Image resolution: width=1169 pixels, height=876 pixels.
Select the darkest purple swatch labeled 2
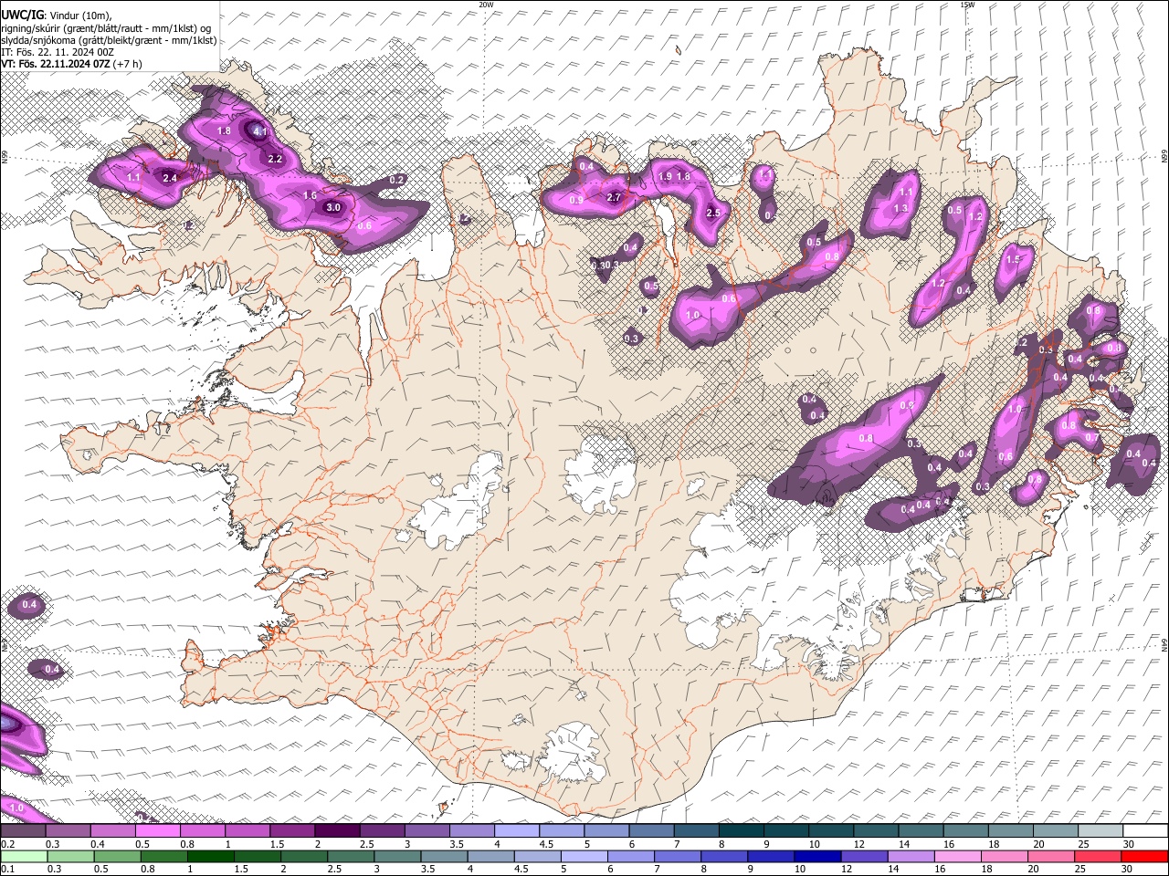tap(337, 831)
